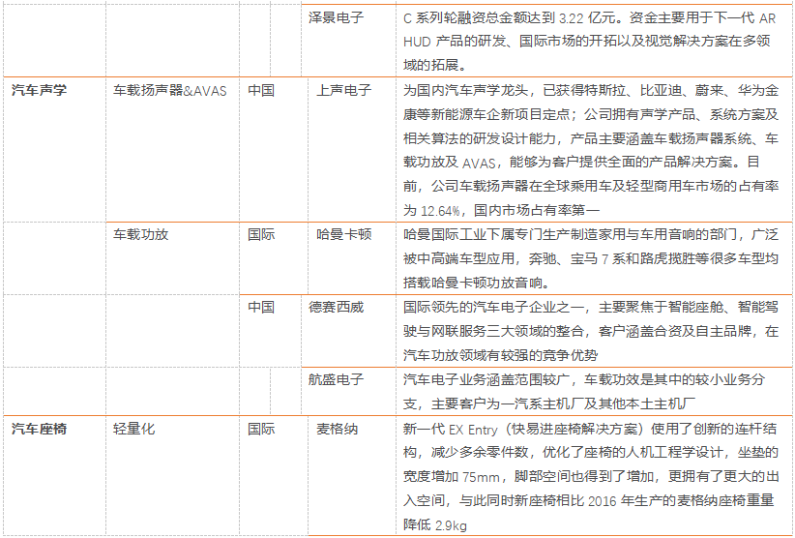This screenshot has height=538, width=795.
Task: Click the text 为 12.64%，国内市场占有率第一
Action: 501,210
